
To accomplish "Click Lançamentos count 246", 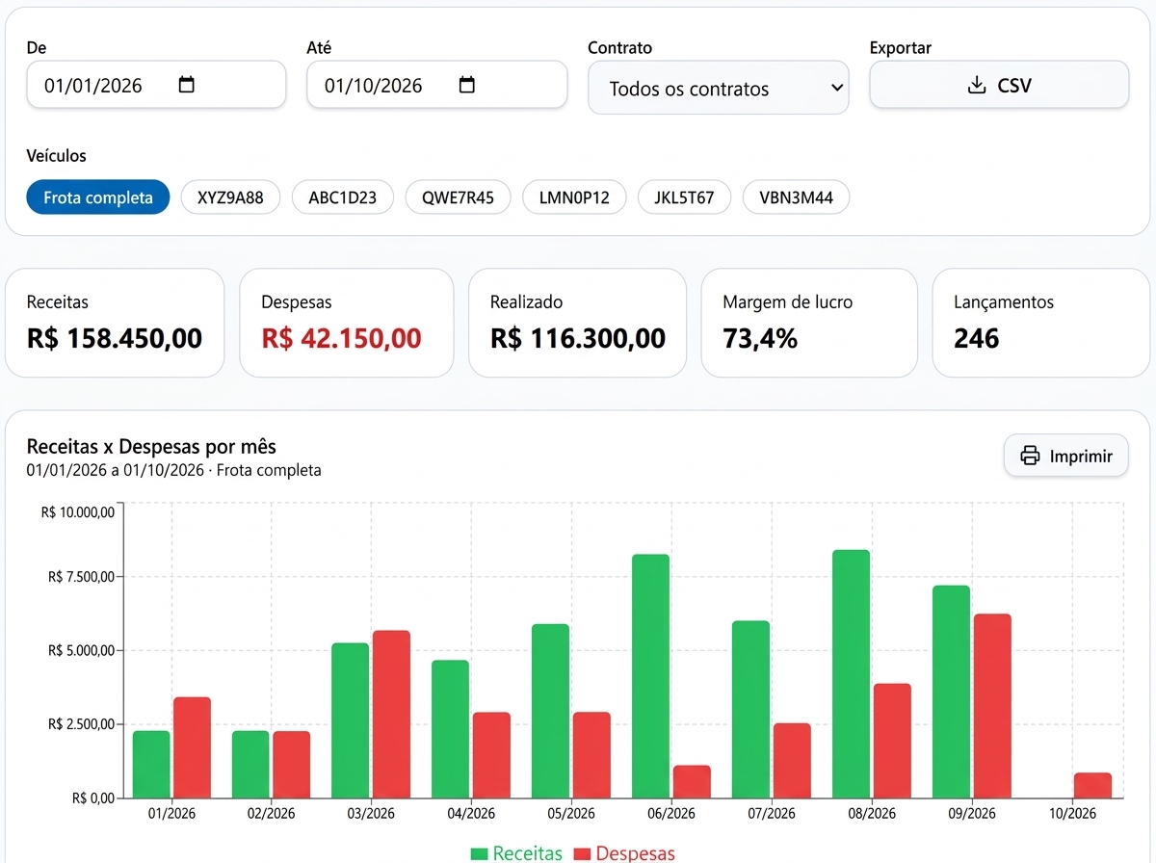I will [x=977, y=338].
